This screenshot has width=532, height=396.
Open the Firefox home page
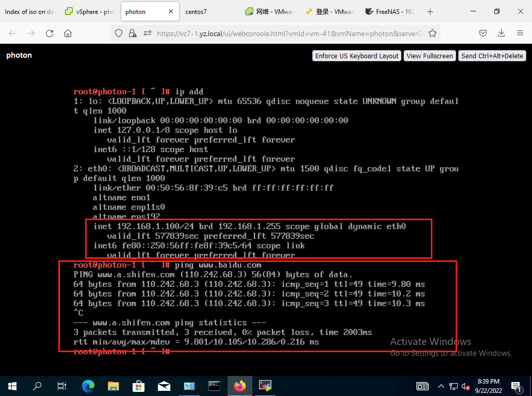(68, 33)
